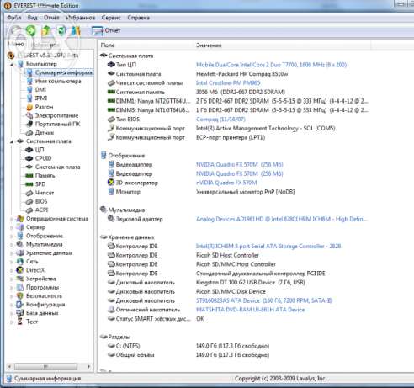This screenshot has height=388, width=414.
Task: Open the Файл menu
Action: coord(14,18)
